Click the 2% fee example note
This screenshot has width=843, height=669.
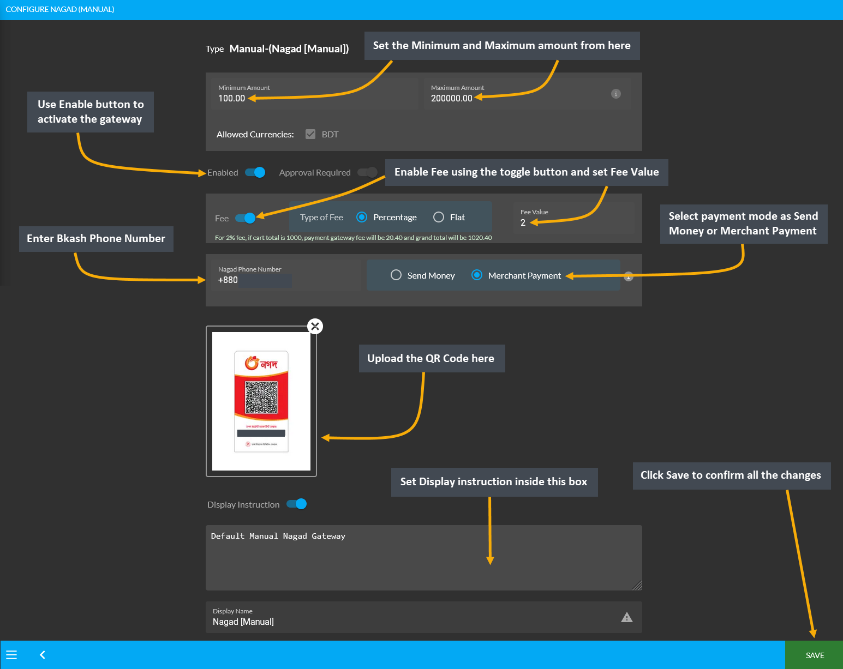pos(354,238)
